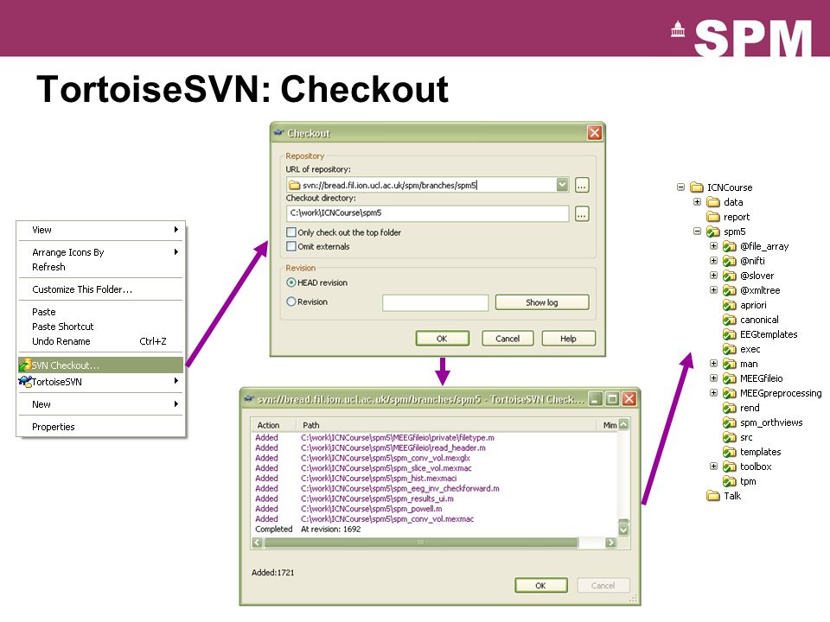The image size is (830, 622).
Task: Expand the @nifti folder node
Action: click(x=713, y=260)
